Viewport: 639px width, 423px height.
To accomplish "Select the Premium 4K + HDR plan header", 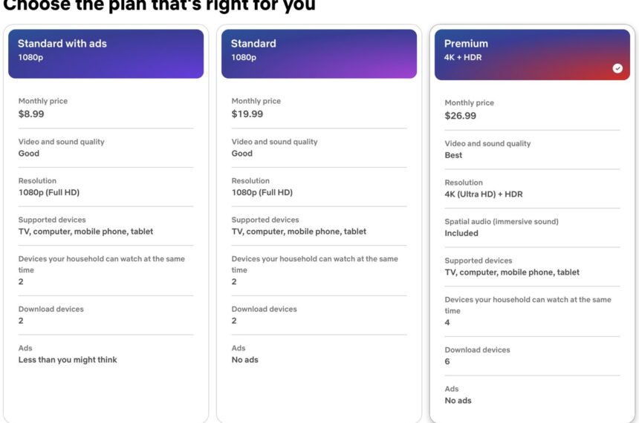I will click(532, 54).
